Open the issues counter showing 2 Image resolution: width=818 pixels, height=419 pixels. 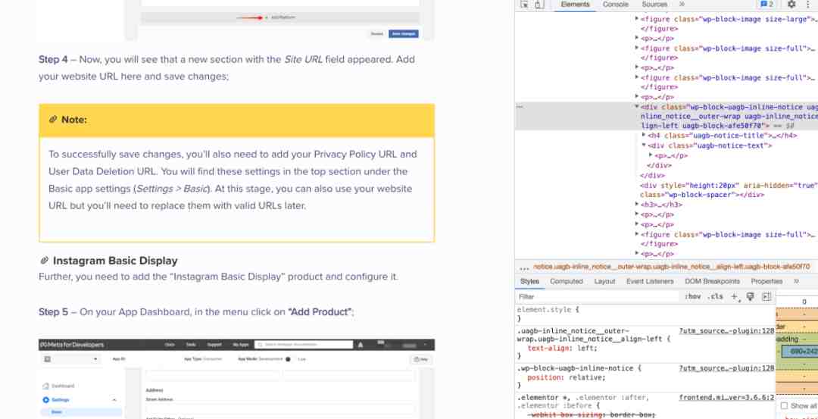766,5
